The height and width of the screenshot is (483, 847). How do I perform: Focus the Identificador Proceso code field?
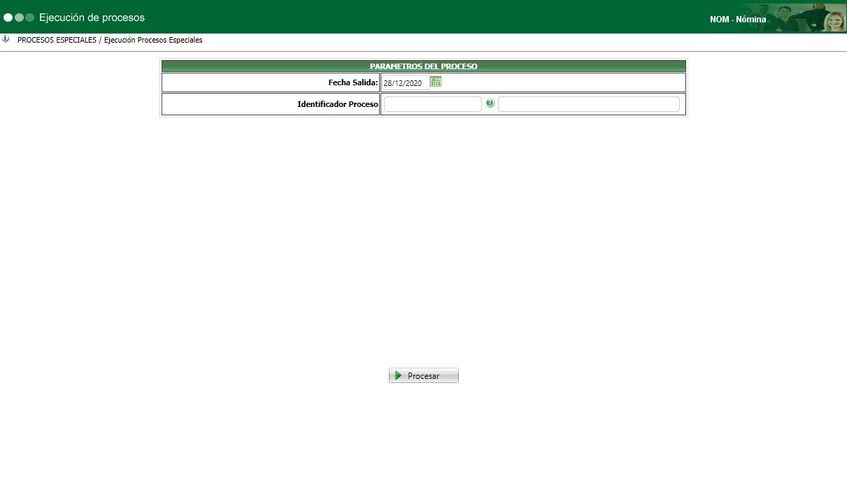[433, 104]
